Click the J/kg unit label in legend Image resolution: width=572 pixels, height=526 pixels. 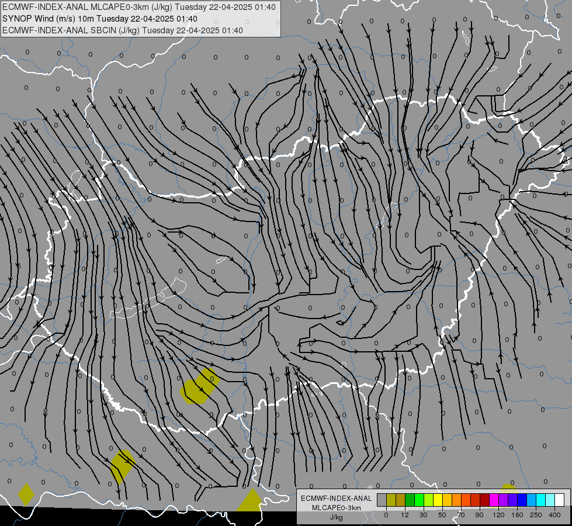pyautogui.click(x=337, y=517)
